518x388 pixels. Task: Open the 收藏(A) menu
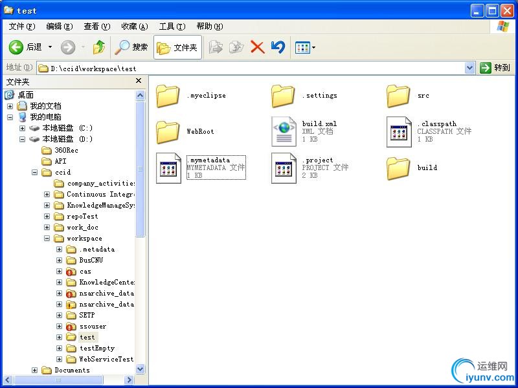pyautogui.click(x=135, y=27)
